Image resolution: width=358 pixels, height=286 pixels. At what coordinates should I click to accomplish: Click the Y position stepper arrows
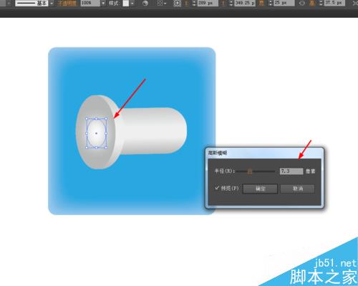tap(231, 3)
